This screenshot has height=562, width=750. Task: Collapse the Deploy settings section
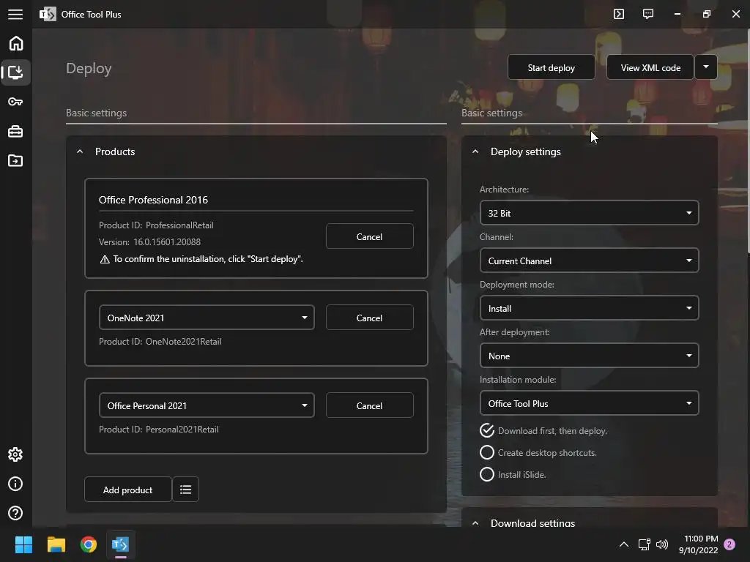[475, 151]
